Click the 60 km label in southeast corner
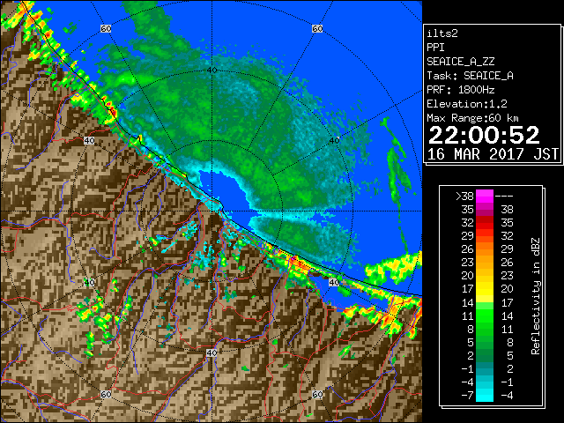 (x=317, y=394)
